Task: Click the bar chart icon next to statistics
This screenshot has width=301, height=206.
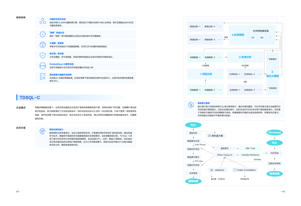Action: pyautogui.click(x=212, y=170)
